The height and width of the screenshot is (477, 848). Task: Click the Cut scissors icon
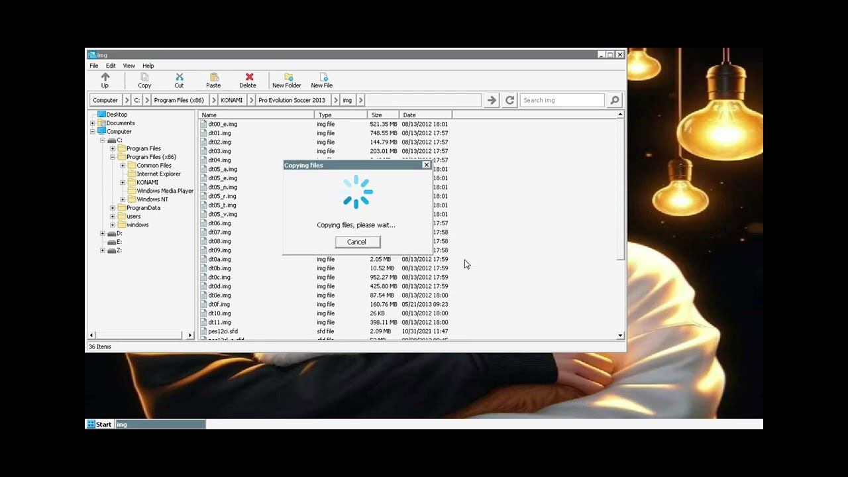(x=179, y=77)
